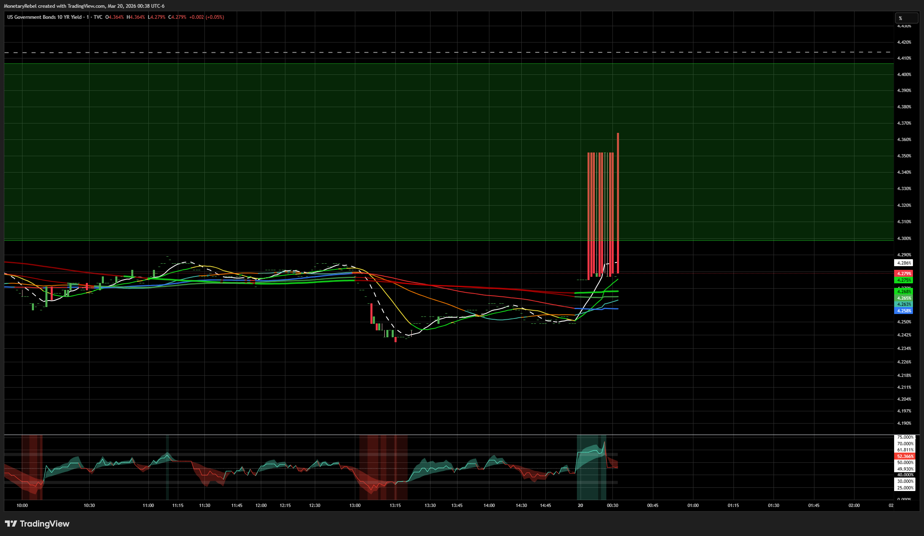Viewport: 924px width, 536px height.
Task: Click the red 52.366% indicator value label
Action: pos(905,456)
